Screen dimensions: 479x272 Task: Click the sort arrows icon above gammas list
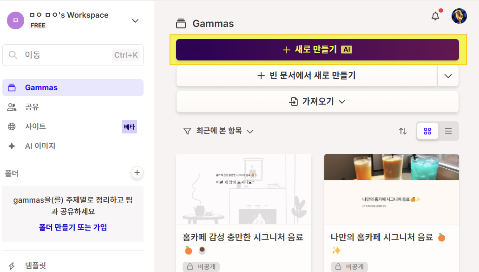click(x=402, y=131)
